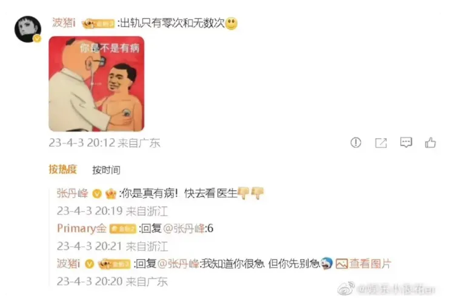Open Primary金 profile name
The image size is (449, 301).
click(x=82, y=228)
